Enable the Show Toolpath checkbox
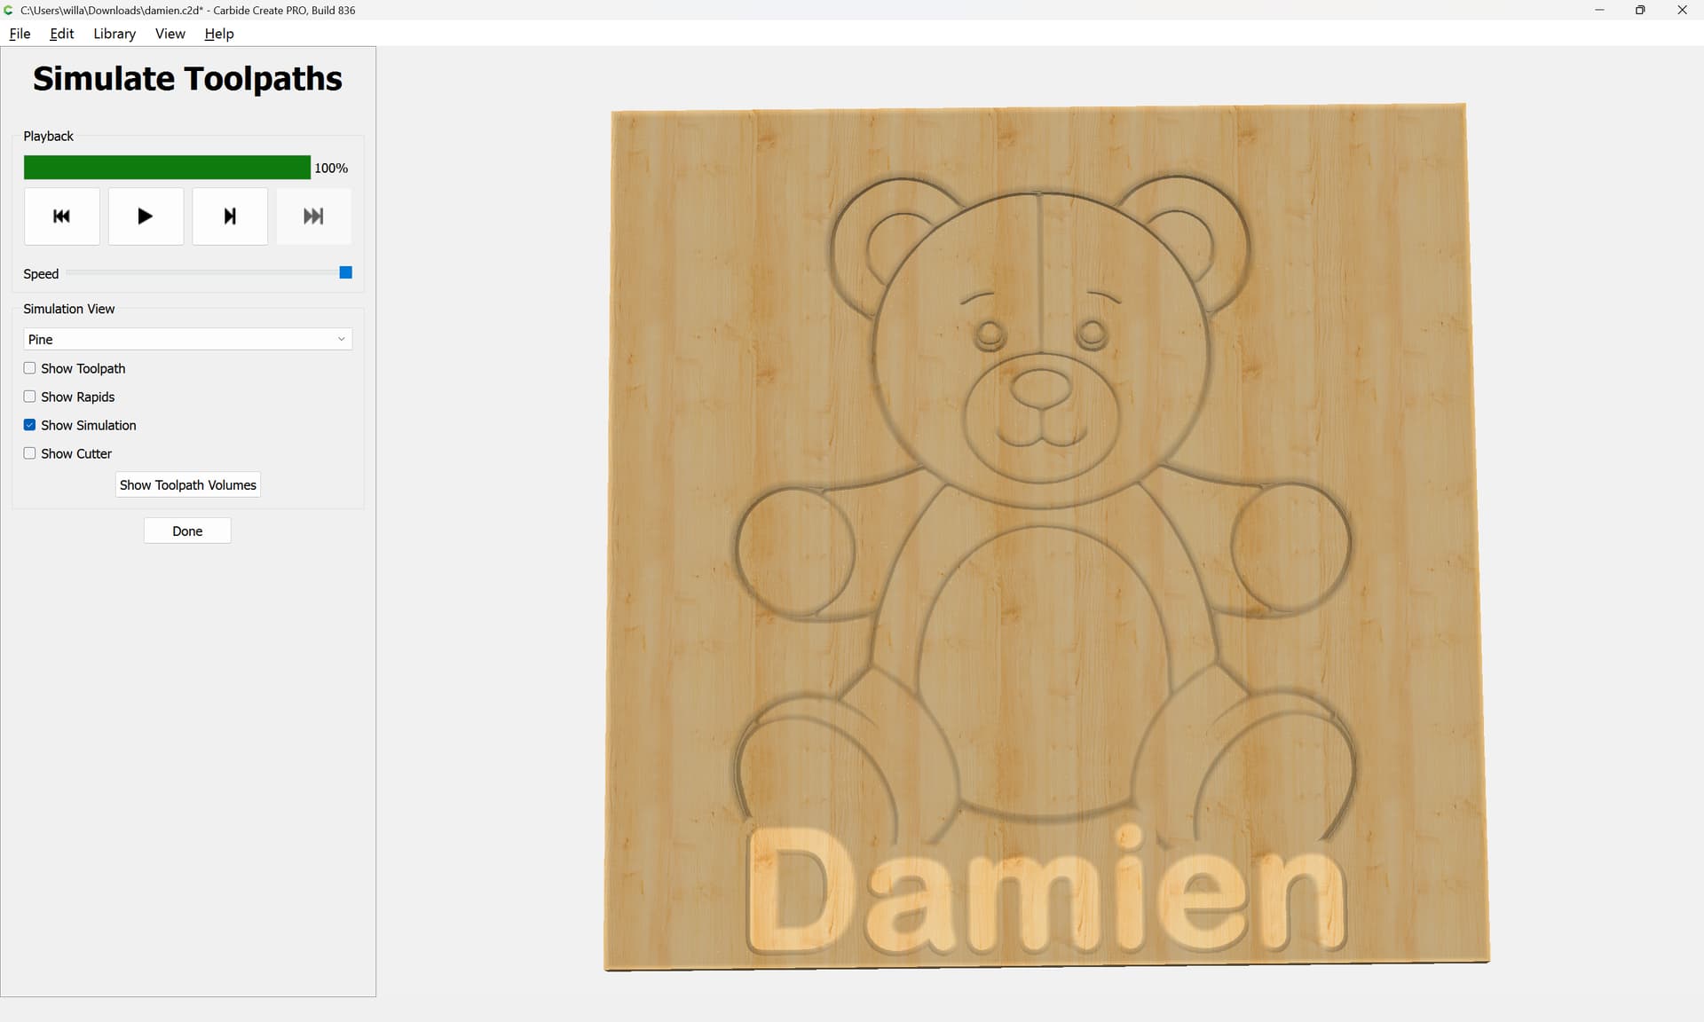This screenshot has height=1022, width=1704. [x=30, y=368]
